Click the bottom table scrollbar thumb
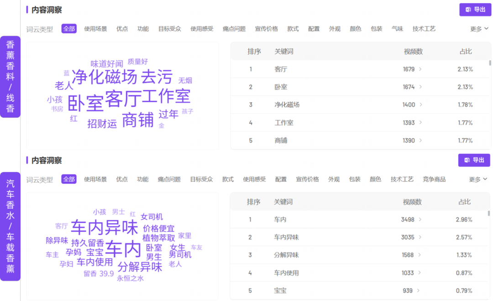This screenshot has height=301, width=493. (488, 213)
